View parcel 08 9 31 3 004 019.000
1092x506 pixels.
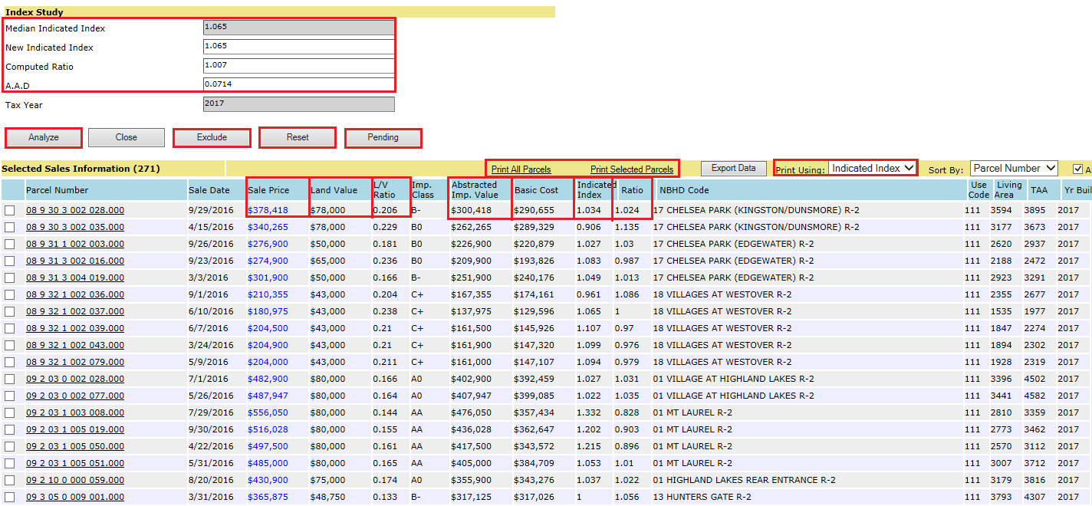click(75, 278)
